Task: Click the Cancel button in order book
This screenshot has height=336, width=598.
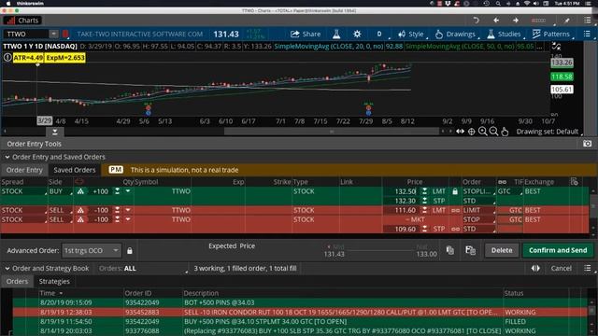Action: (561, 269)
